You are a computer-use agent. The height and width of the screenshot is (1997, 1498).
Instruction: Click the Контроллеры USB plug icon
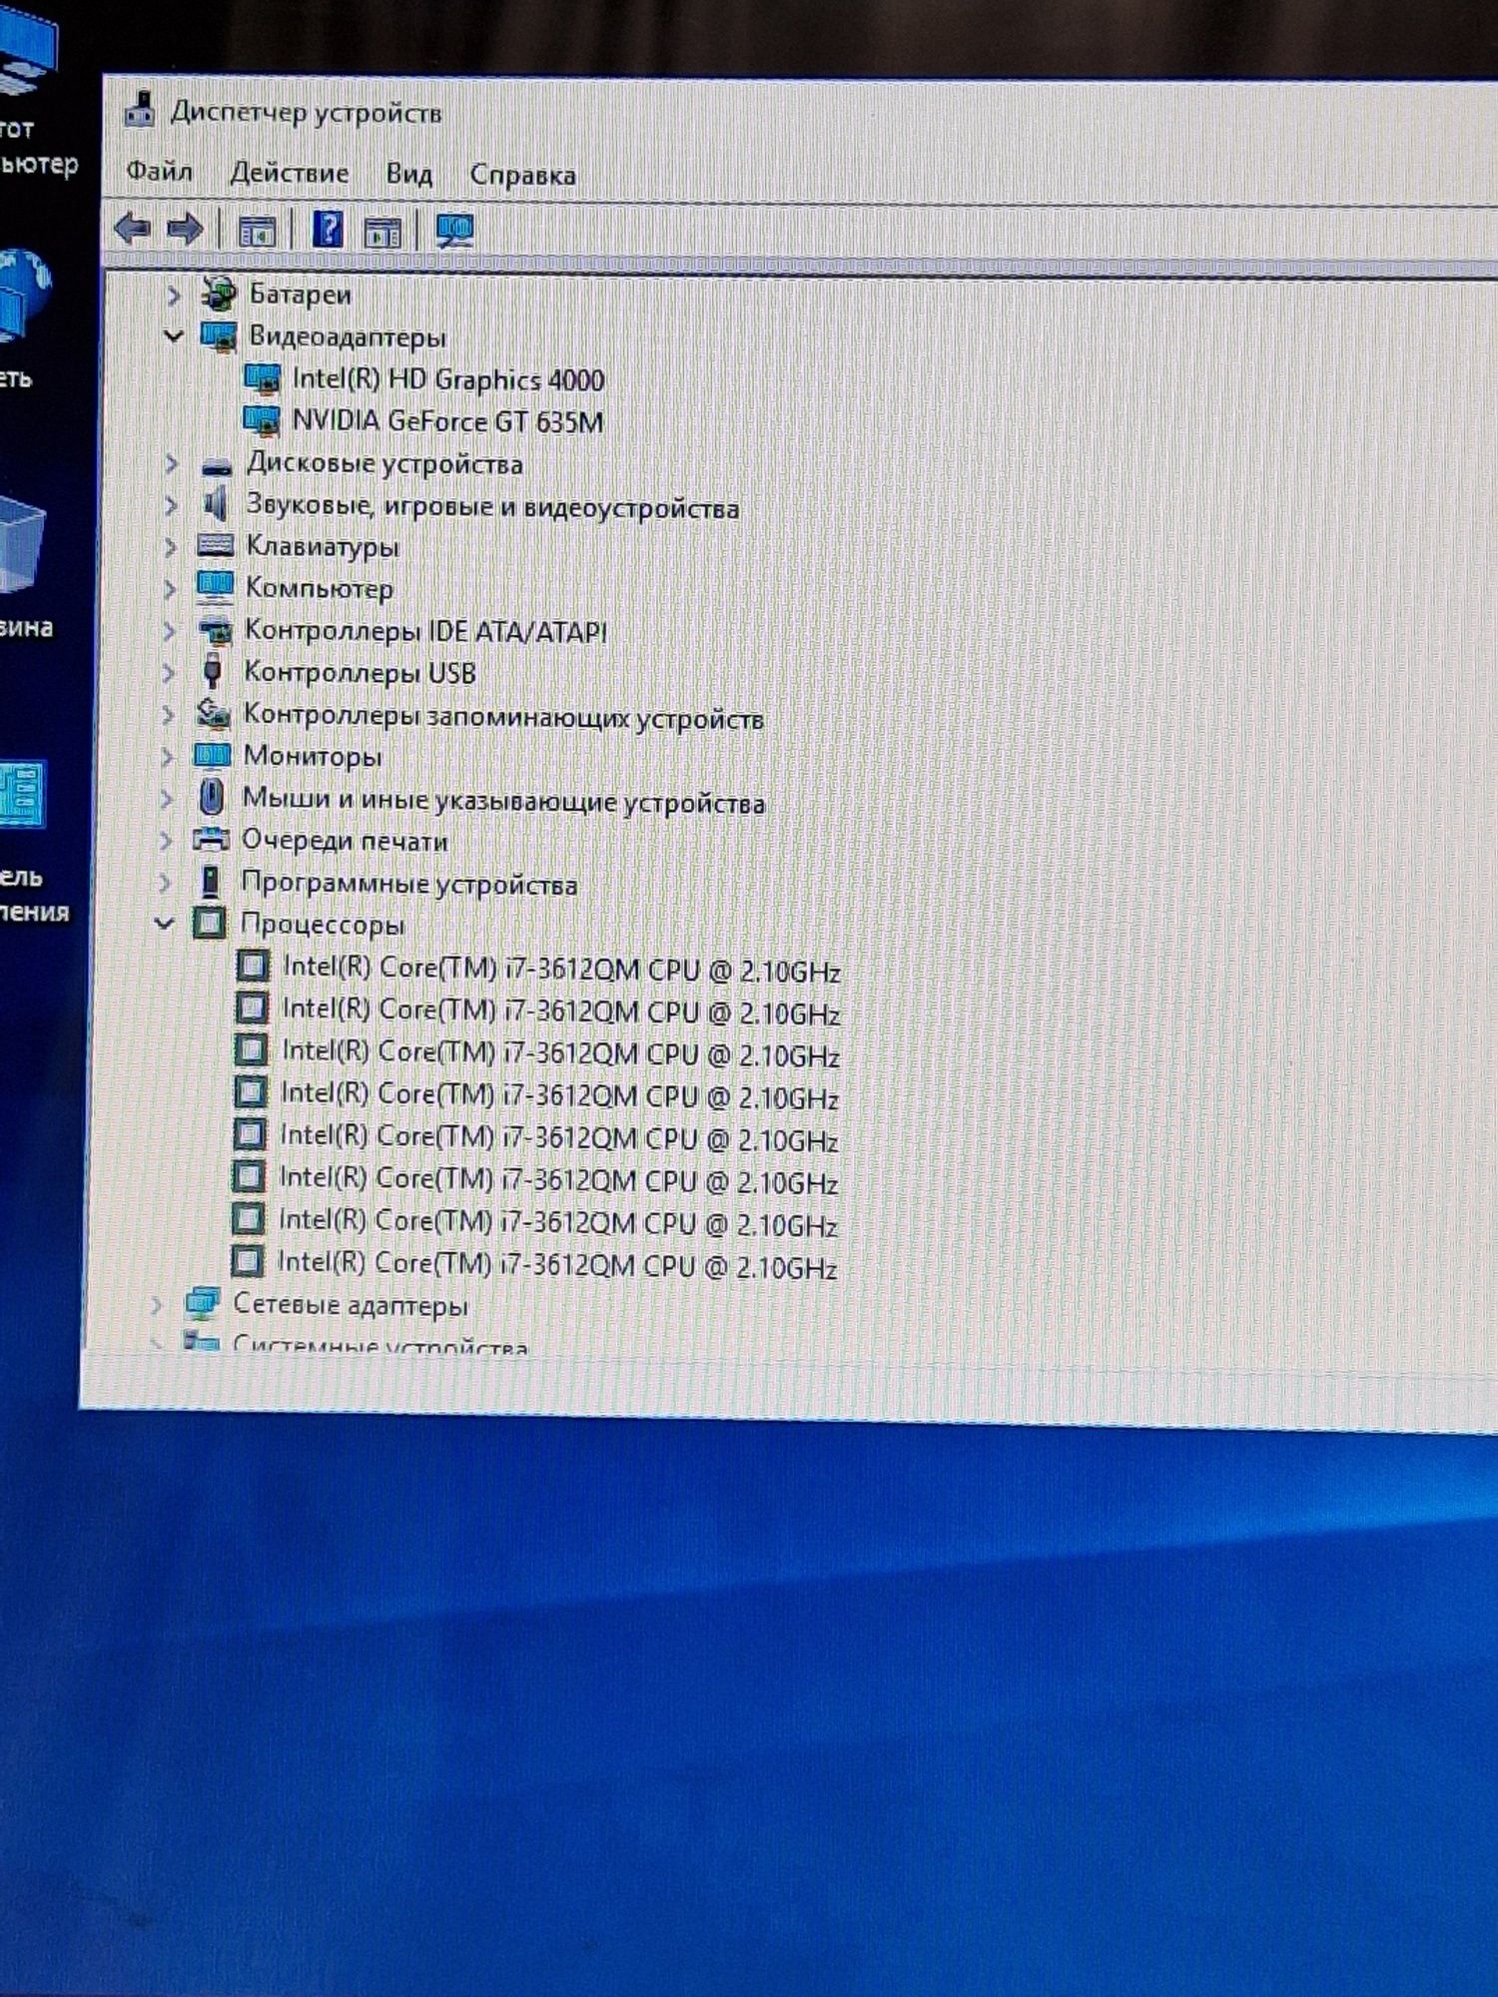pos(212,671)
